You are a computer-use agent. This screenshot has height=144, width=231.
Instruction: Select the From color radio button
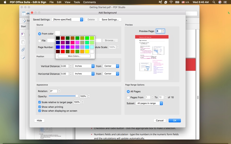(40, 34)
